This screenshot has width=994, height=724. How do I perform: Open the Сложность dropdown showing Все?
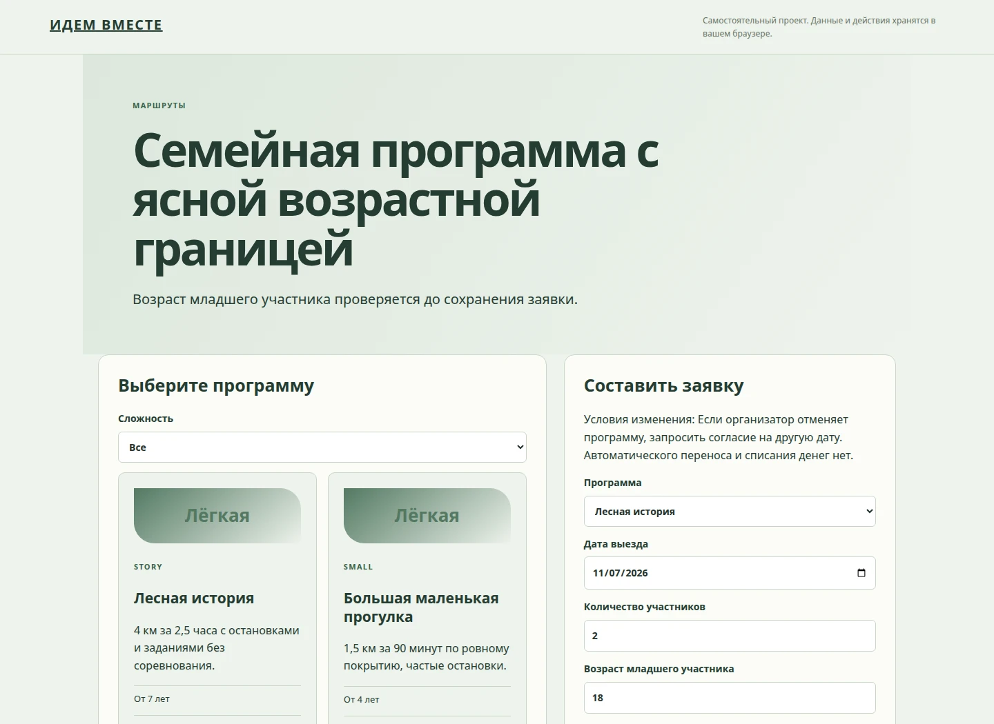[x=322, y=447]
